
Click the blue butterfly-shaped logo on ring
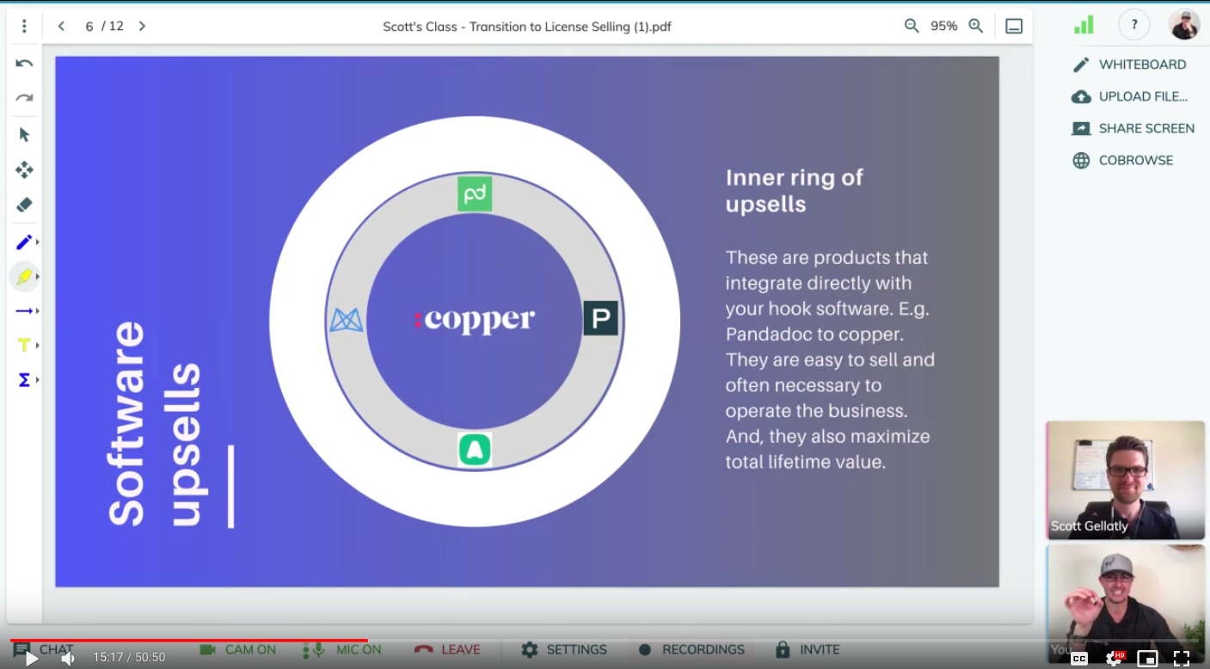(347, 321)
